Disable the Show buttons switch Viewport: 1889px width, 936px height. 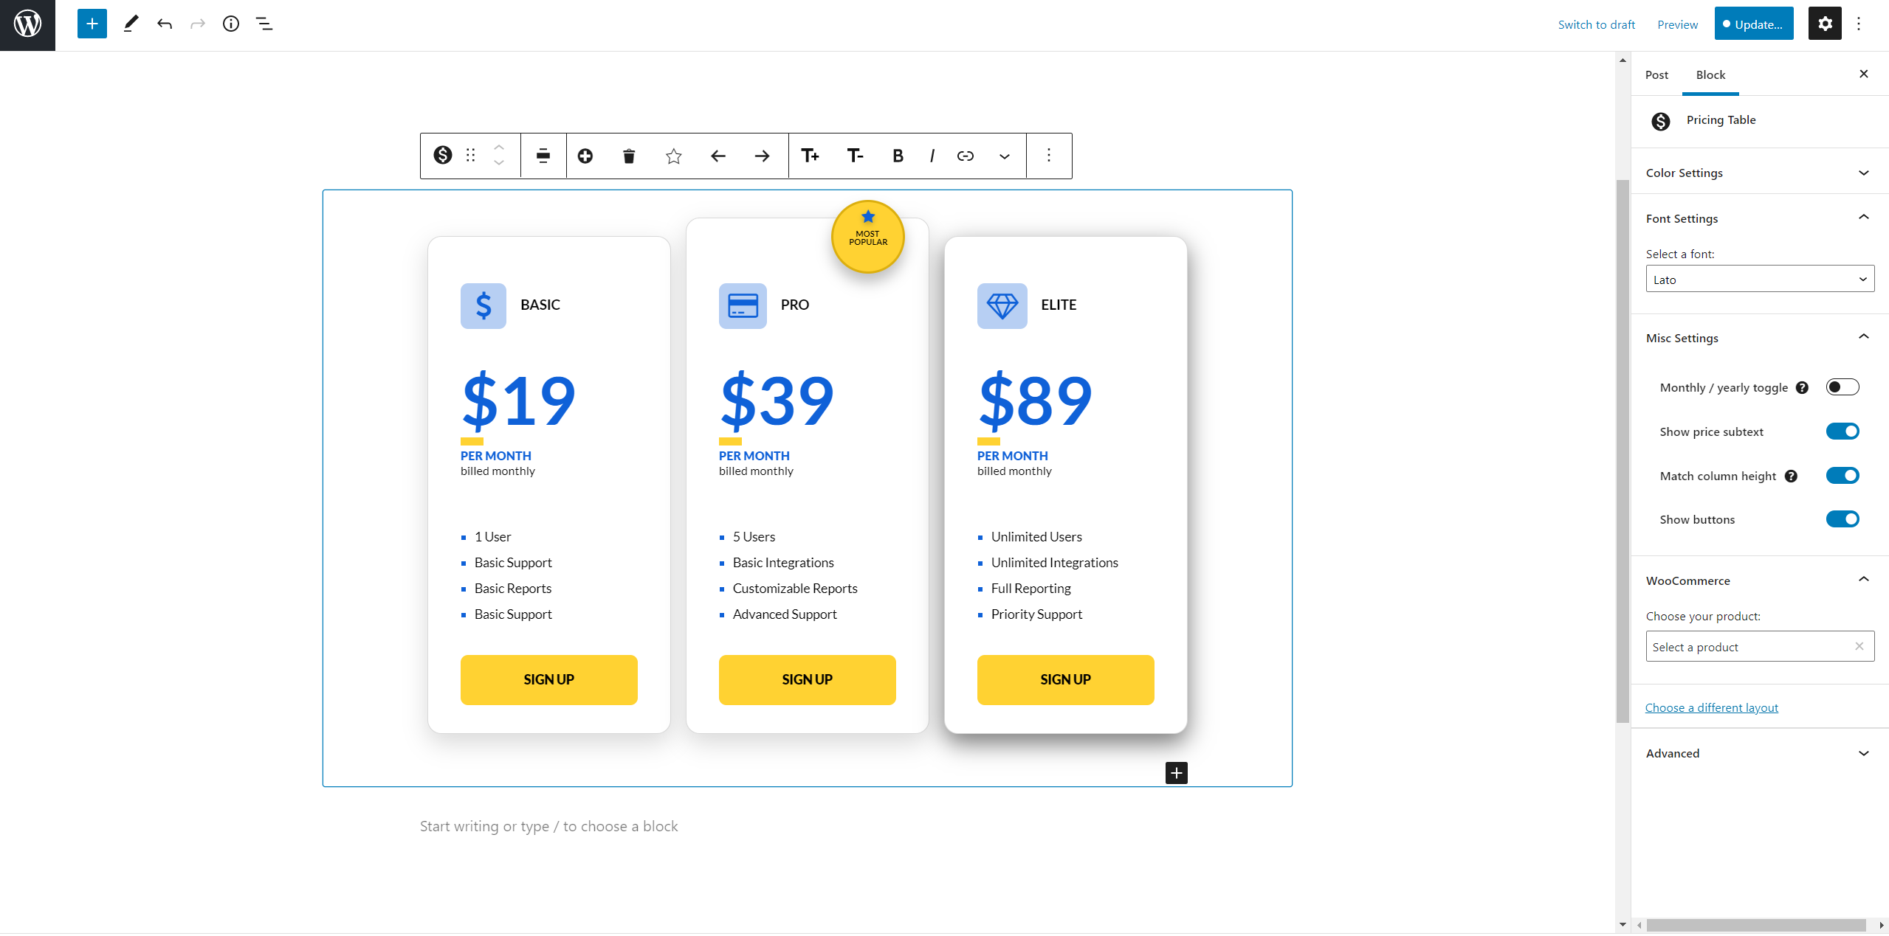[1842, 519]
